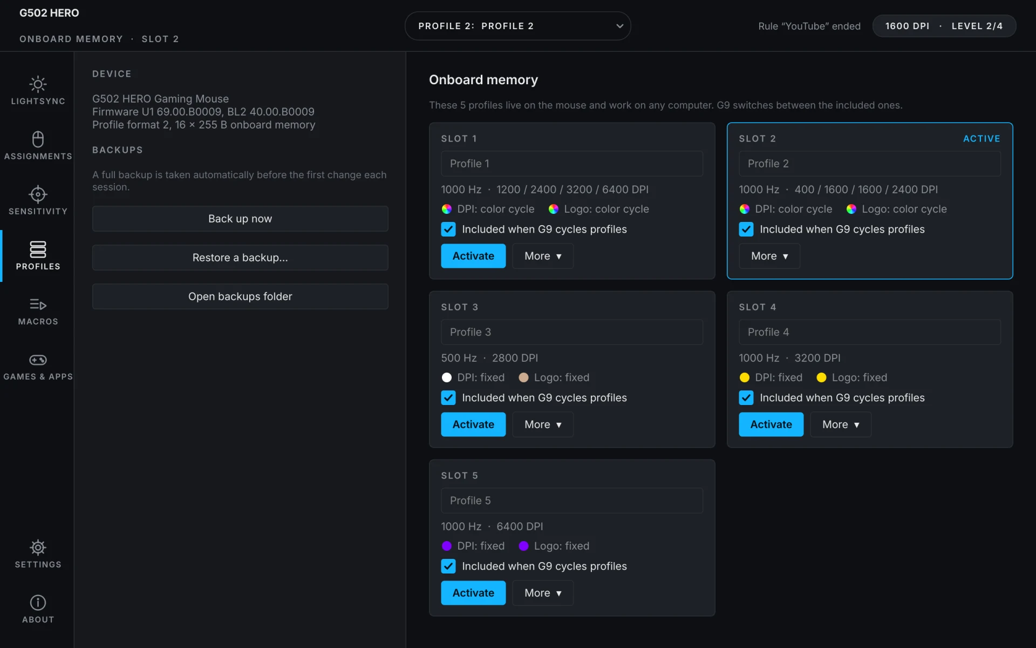Viewport: 1036px width, 648px height.
Task: Click Slot 1 Logo color cycle swatch
Action: [554, 209]
